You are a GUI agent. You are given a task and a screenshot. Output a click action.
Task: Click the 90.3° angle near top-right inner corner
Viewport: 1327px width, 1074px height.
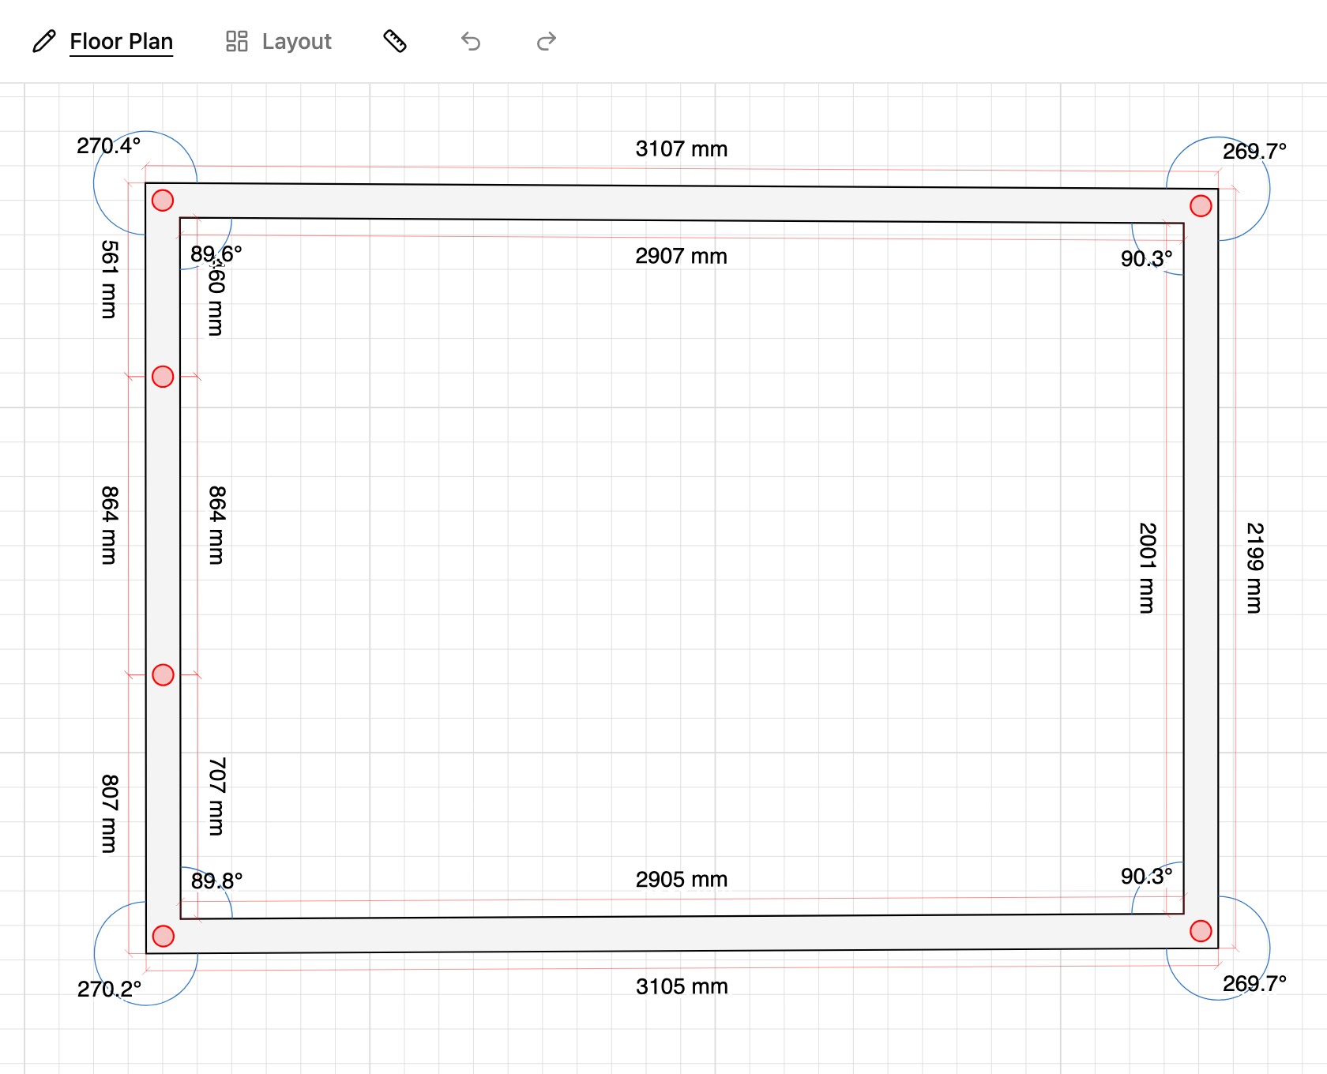click(1147, 259)
